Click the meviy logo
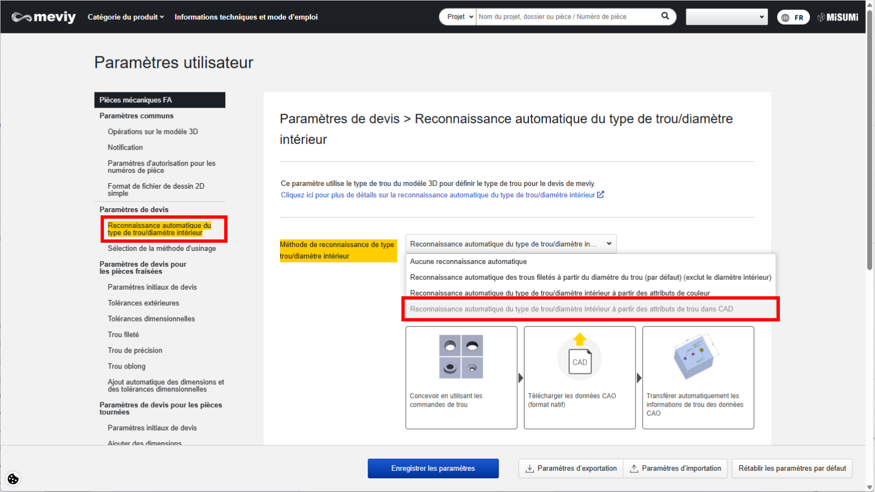 pos(44,17)
